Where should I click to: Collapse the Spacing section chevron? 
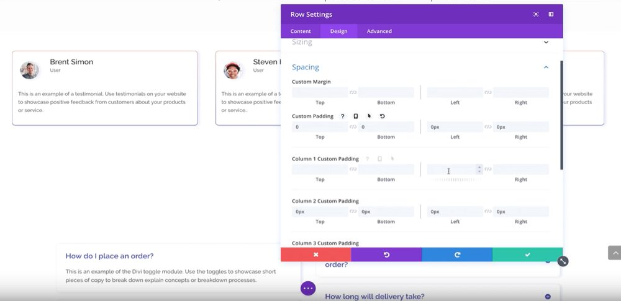point(546,67)
